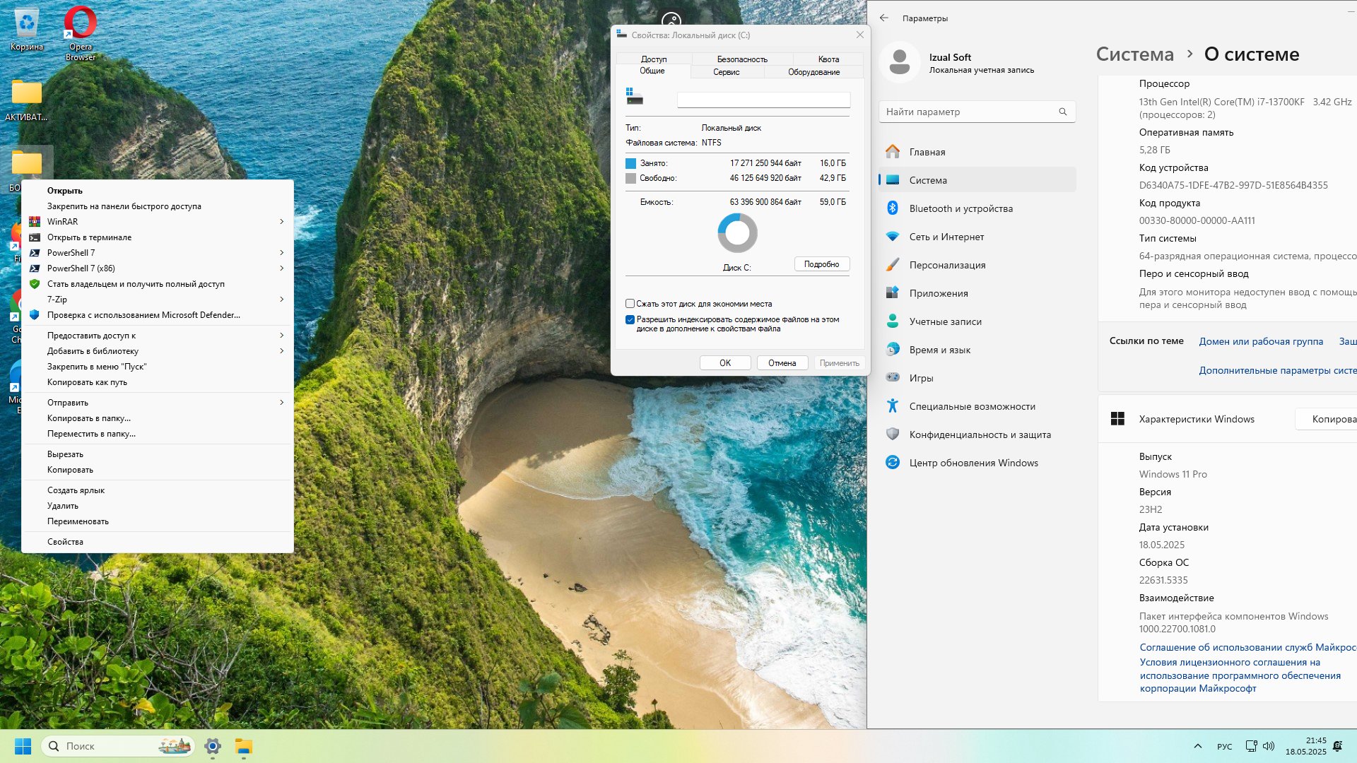
Task: Click the settings back arrow
Action: pos(884,18)
